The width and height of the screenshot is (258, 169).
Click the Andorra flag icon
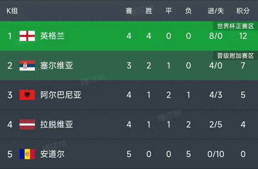pyautogui.click(x=27, y=154)
